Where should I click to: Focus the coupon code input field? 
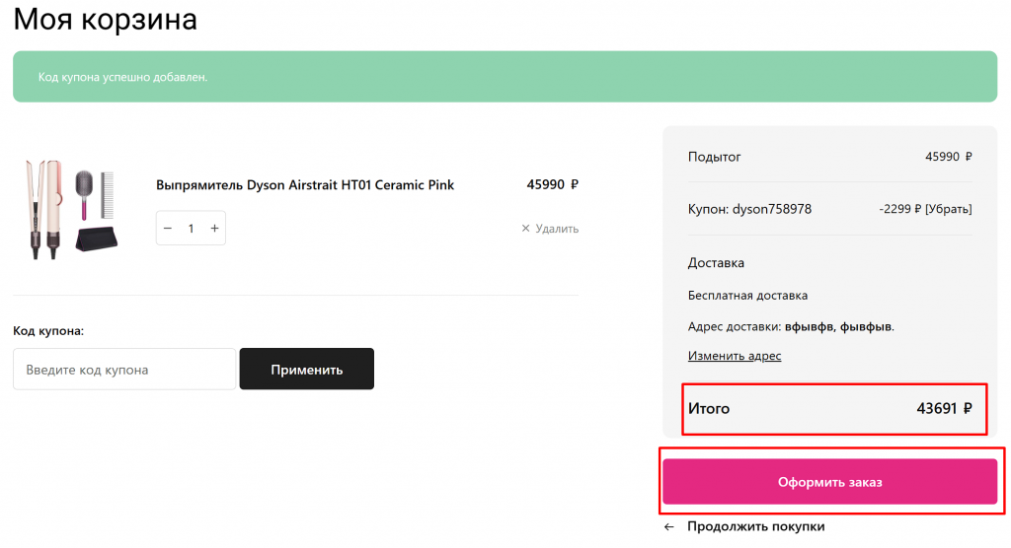124,369
